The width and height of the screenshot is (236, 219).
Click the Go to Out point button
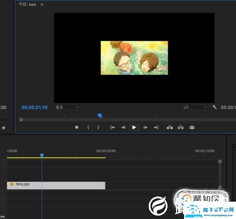tap(156, 128)
